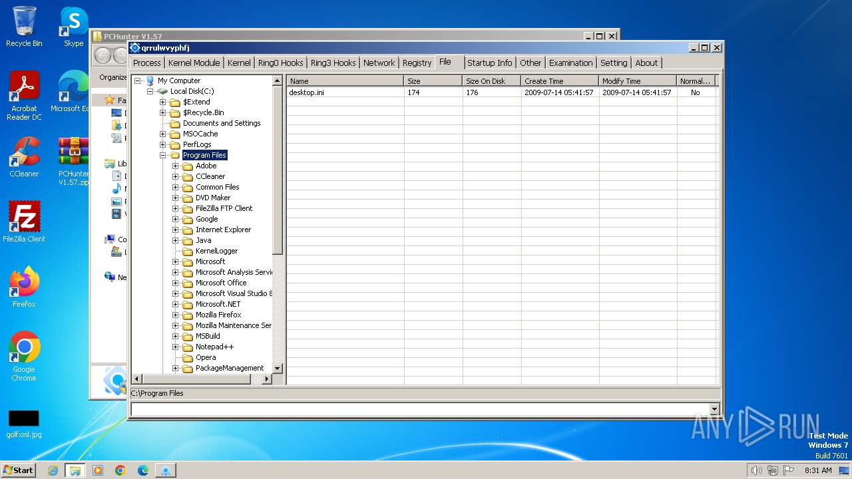This screenshot has height=479, width=852.
Task: Open the Other tab
Action: point(531,63)
